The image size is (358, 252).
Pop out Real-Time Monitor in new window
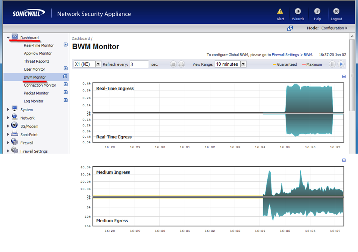point(65,44)
